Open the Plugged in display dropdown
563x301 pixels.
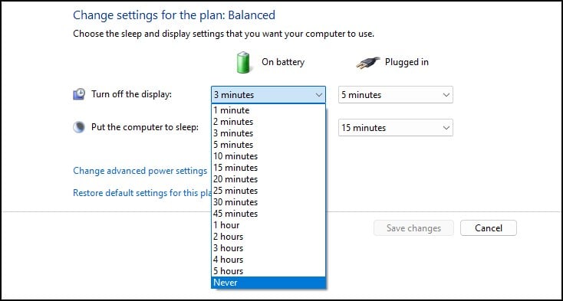tap(395, 95)
